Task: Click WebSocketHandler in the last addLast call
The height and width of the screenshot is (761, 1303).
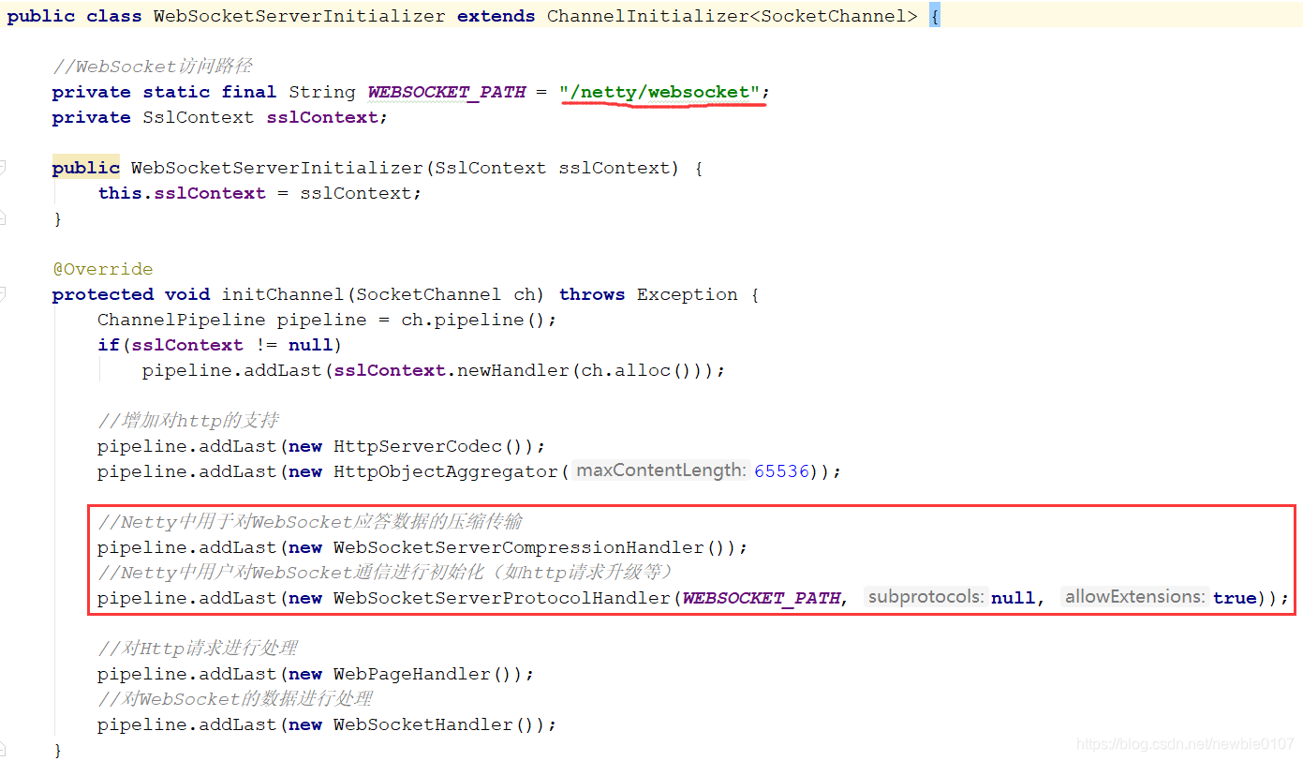Action: [x=423, y=724]
